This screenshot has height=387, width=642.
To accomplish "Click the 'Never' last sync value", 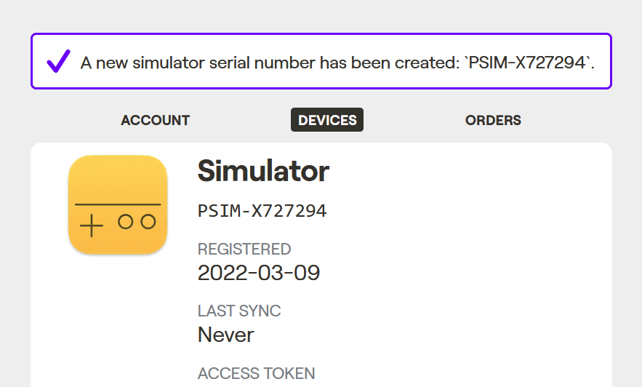I will (x=226, y=335).
